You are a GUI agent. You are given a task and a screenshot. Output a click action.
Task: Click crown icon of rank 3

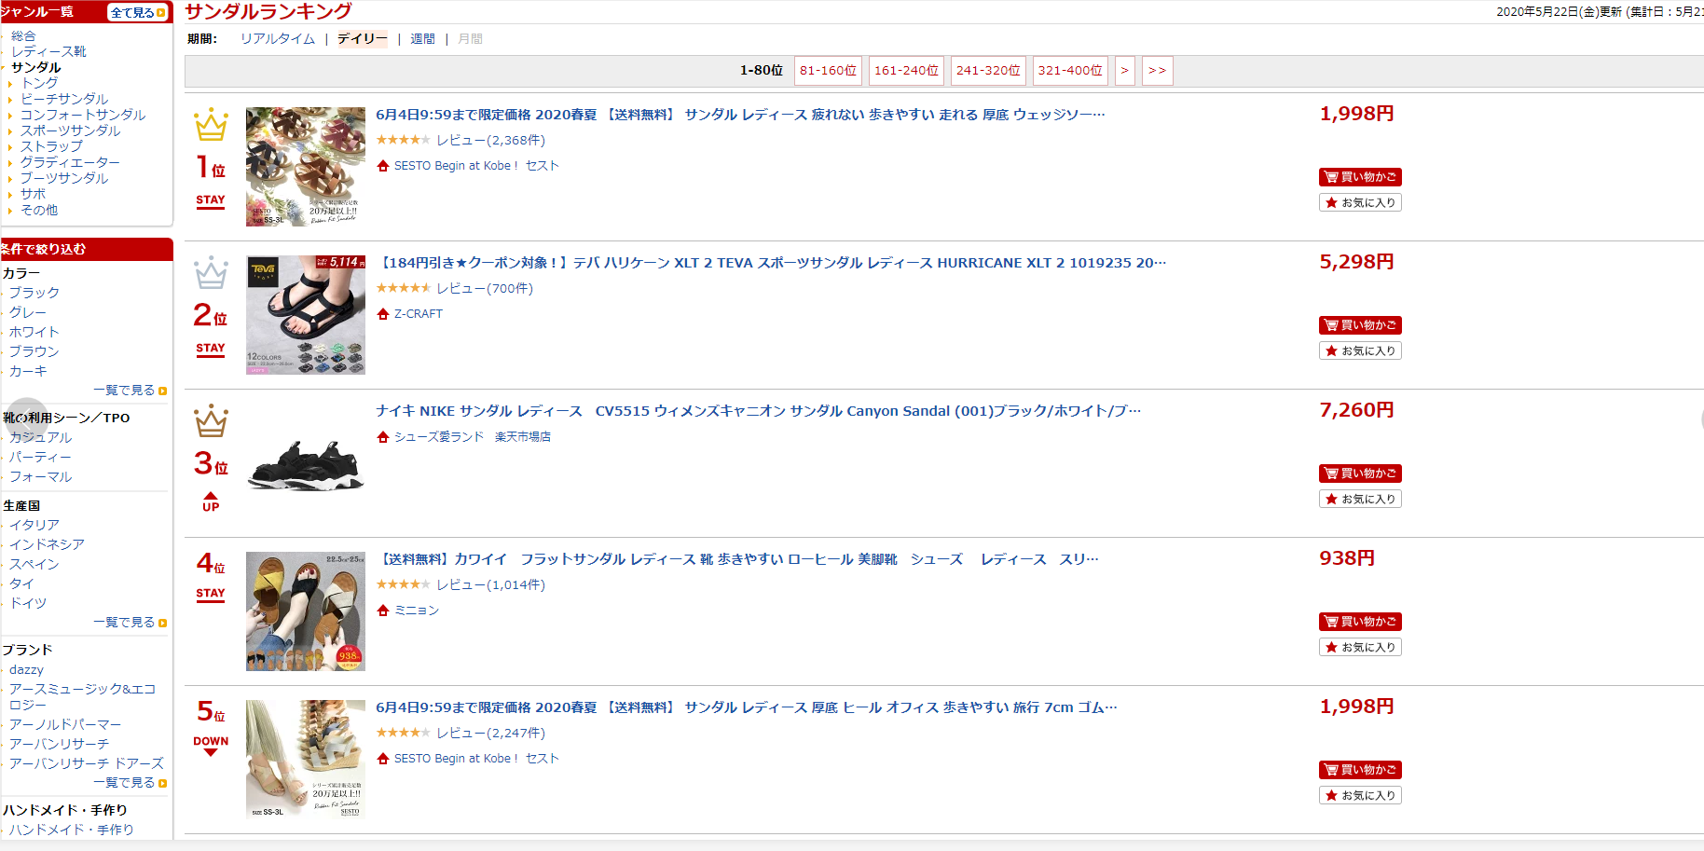(x=211, y=421)
